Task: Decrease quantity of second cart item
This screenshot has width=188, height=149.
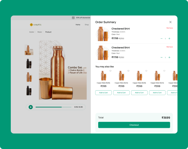Action: [x=161, y=57]
